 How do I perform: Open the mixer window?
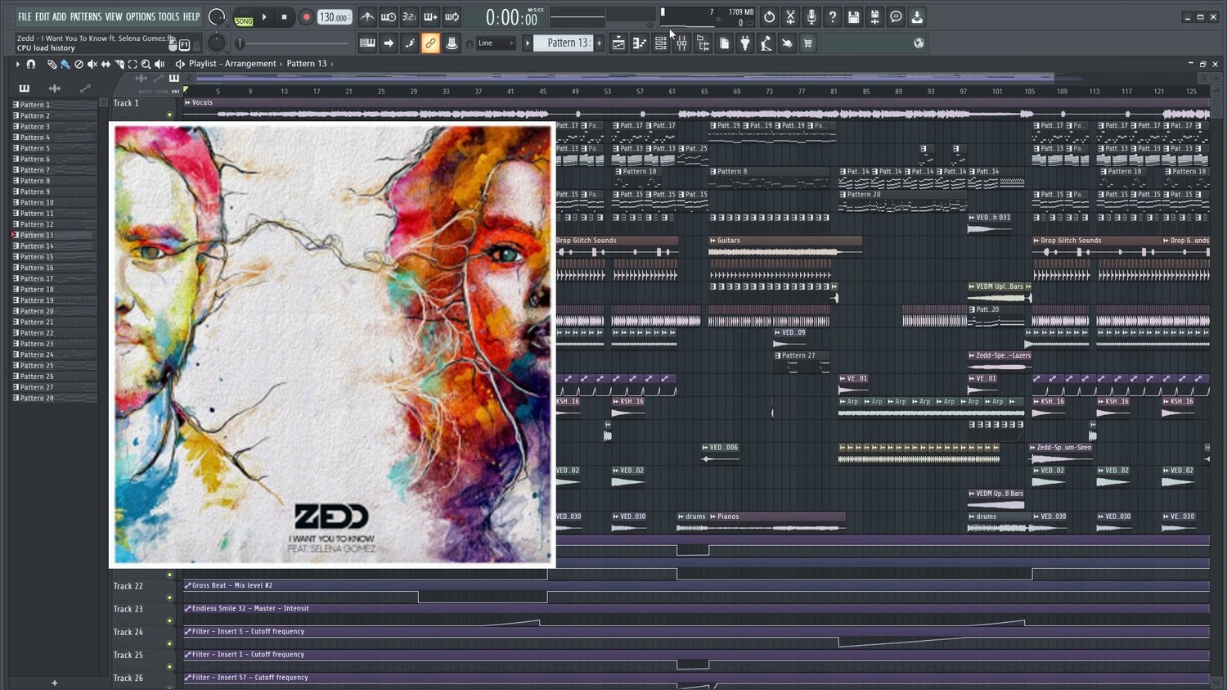[681, 43]
